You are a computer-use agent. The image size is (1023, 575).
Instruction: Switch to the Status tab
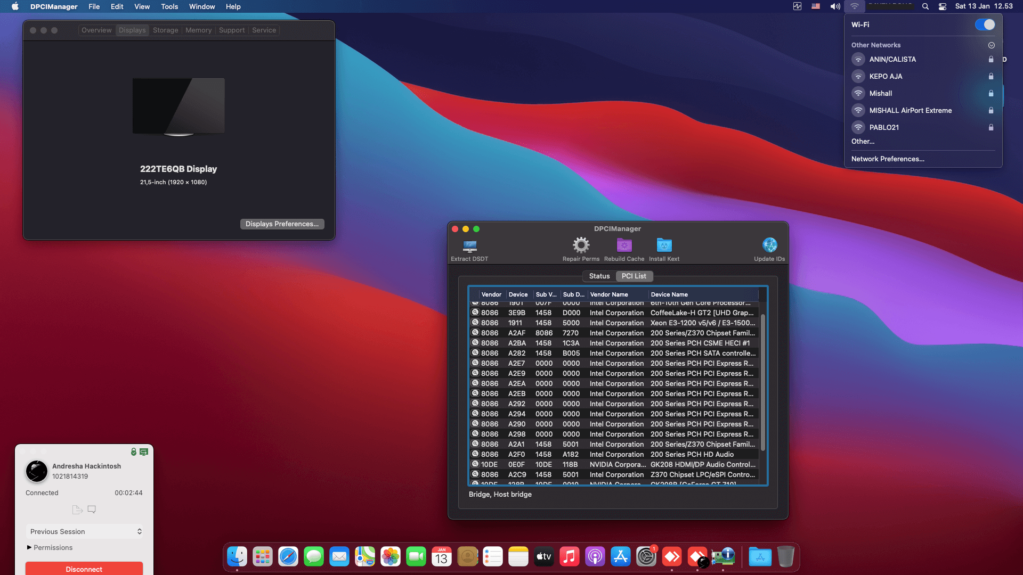tap(599, 276)
